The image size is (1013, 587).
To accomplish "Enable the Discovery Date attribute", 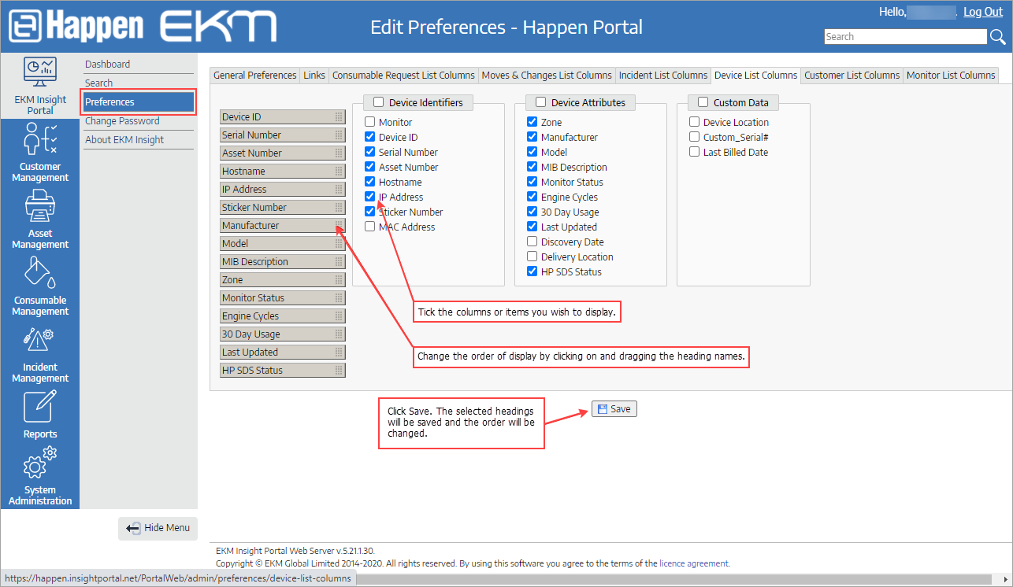I will point(532,242).
